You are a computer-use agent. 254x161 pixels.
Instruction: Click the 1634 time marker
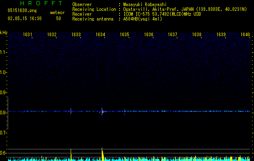tap(100, 35)
